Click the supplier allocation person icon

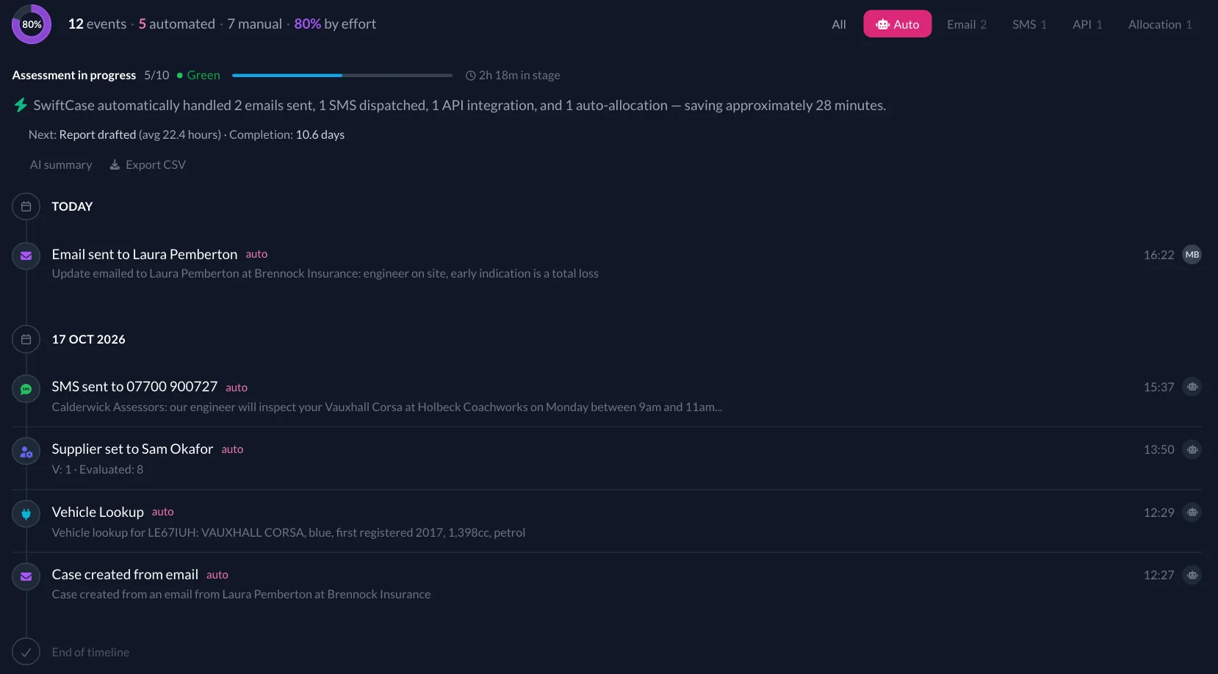[x=26, y=452]
